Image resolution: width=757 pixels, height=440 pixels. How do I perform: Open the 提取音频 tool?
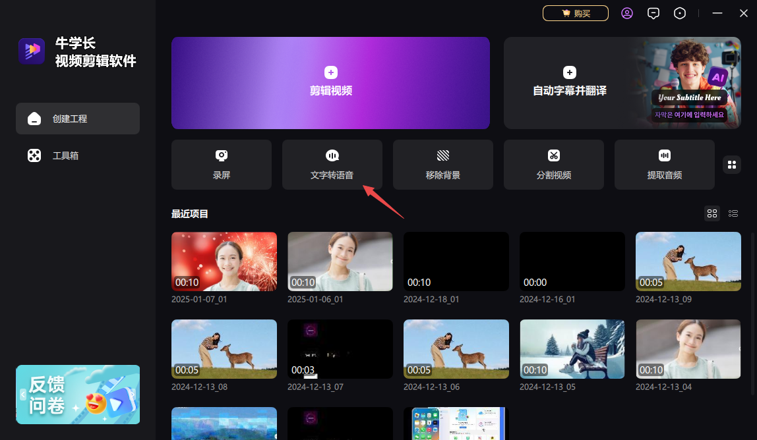(x=665, y=165)
